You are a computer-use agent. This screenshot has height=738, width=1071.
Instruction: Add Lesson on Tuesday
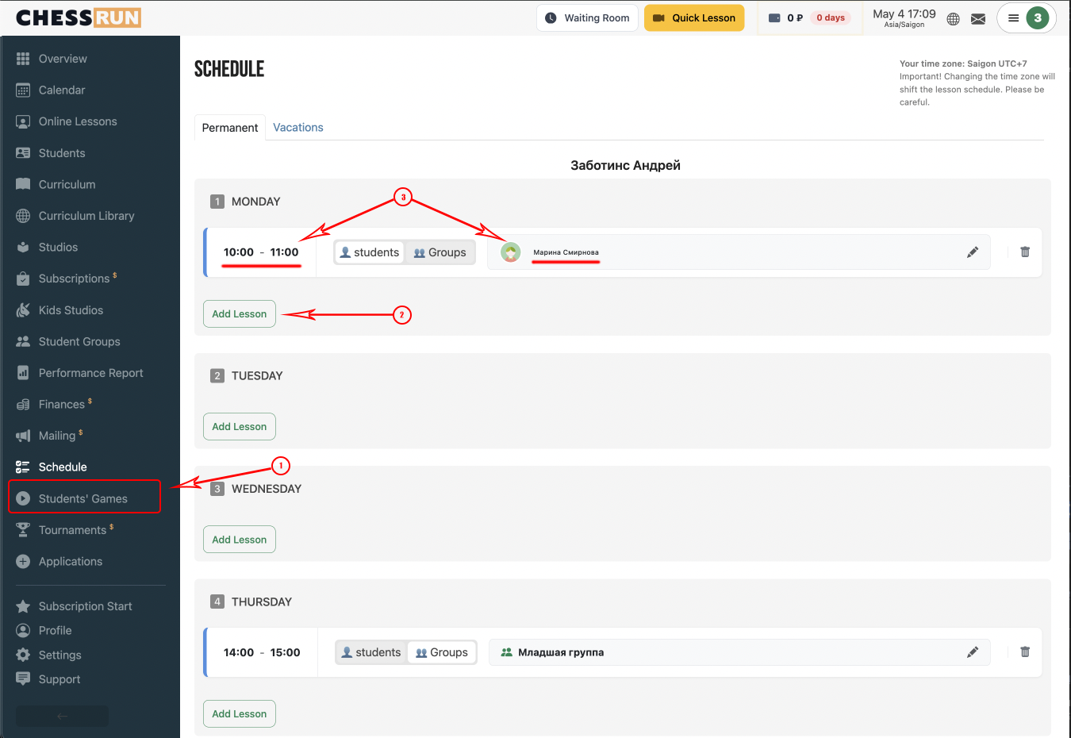point(240,427)
